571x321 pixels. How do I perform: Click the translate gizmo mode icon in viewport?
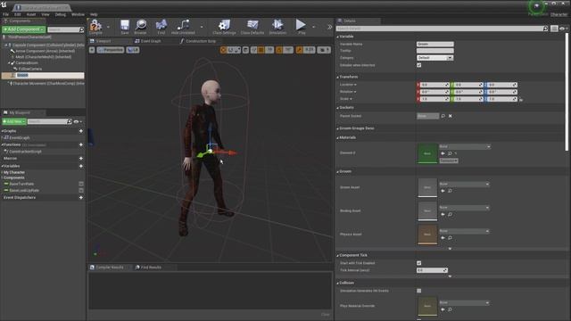[223, 50]
